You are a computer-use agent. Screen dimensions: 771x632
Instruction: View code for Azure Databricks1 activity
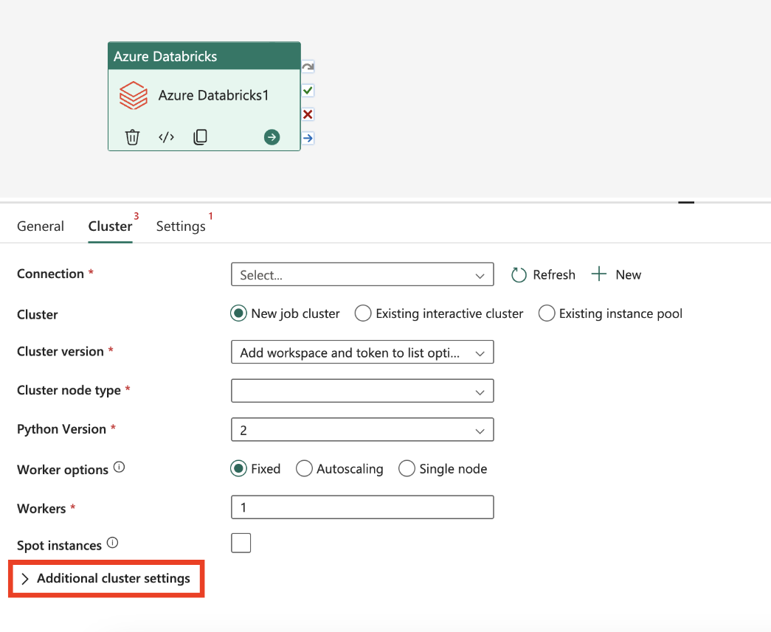tap(166, 137)
